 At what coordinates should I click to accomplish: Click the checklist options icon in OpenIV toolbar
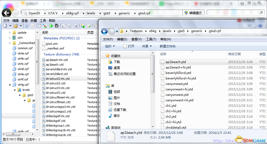pyautogui.click(x=39, y=26)
